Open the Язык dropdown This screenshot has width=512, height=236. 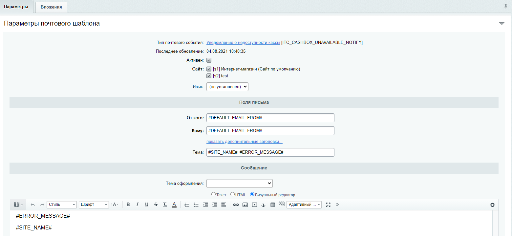point(227,87)
